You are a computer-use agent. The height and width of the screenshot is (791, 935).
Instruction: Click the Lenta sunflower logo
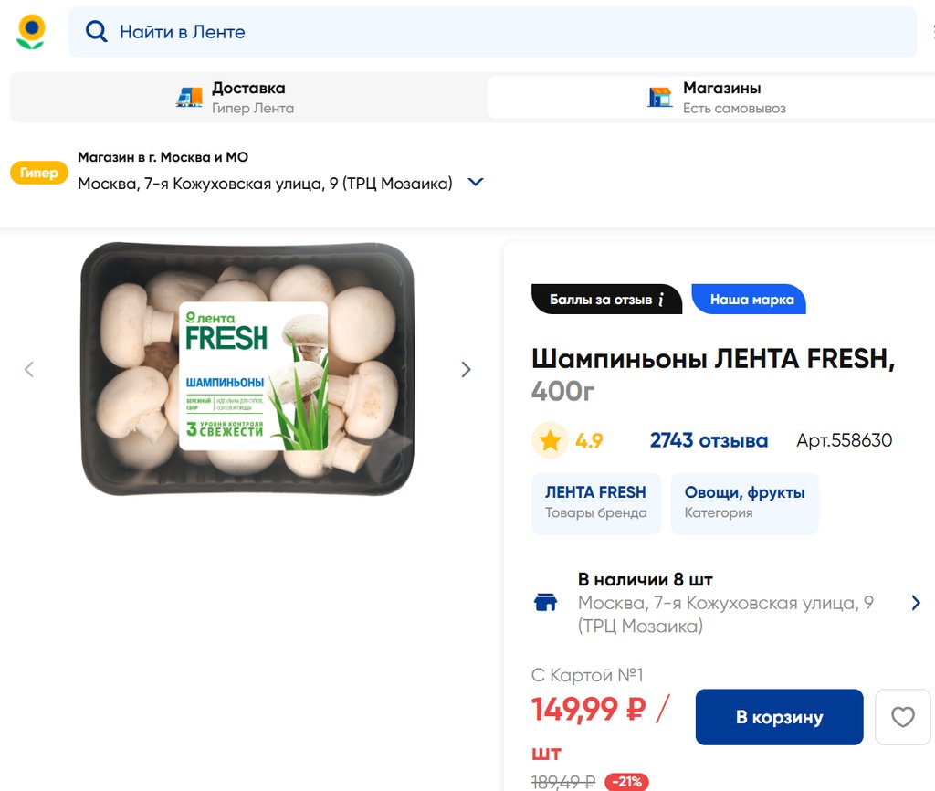[x=30, y=32]
